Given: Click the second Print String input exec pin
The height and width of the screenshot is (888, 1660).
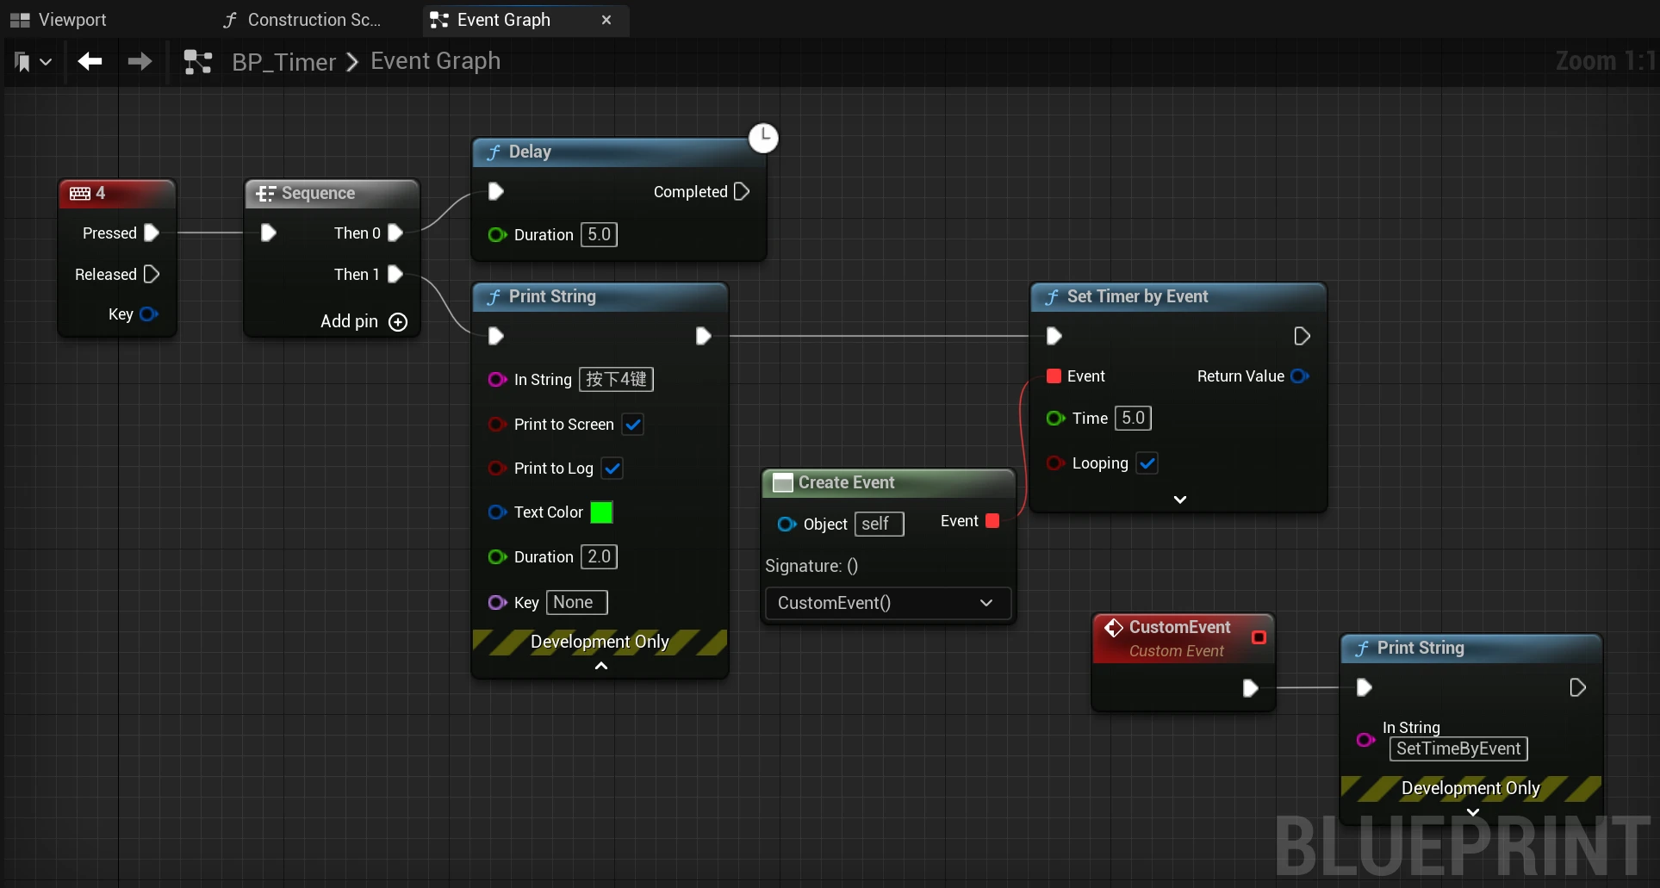Looking at the screenshot, I should point(1364,687).
